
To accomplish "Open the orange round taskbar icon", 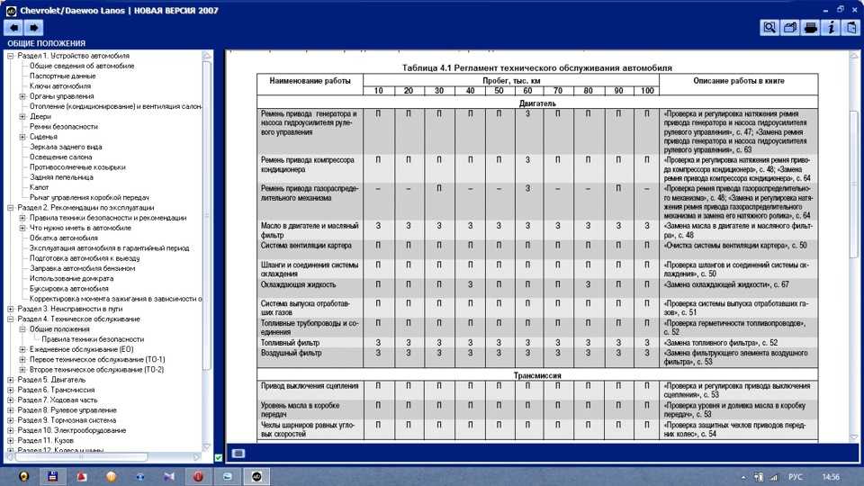I will [x=112, y=476].
